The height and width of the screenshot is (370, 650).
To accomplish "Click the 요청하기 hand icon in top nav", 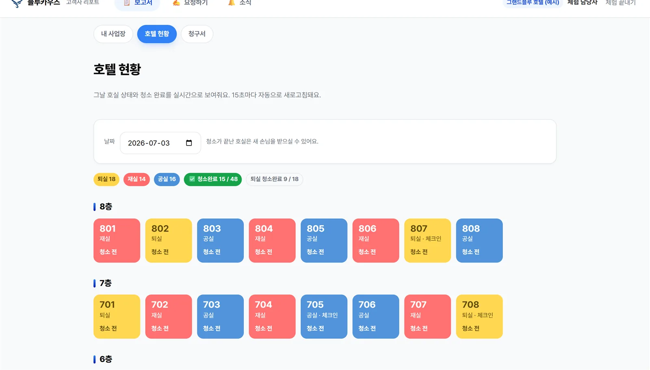I will pos(176,2).
